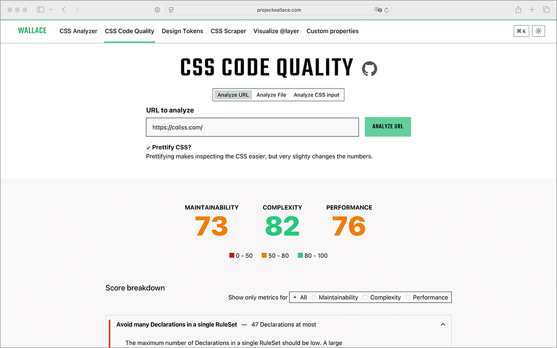Click the Complexity score 82

coord(283,226)
